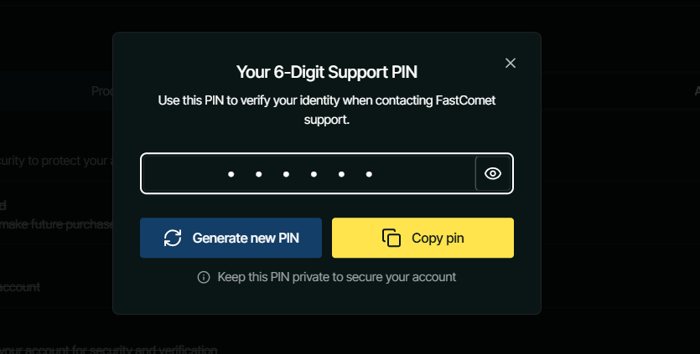Click the overlapping squares copy icon

tap(391, 238)
